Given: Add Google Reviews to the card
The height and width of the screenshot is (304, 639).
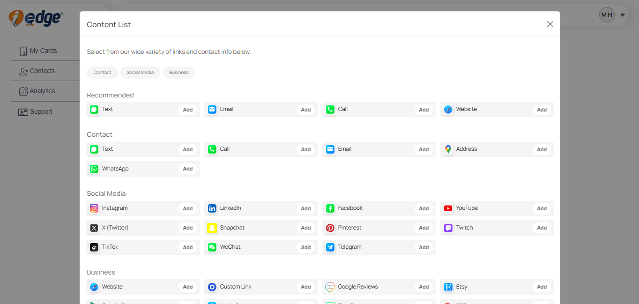Looking at the screenshot, I should coord(424,286).
